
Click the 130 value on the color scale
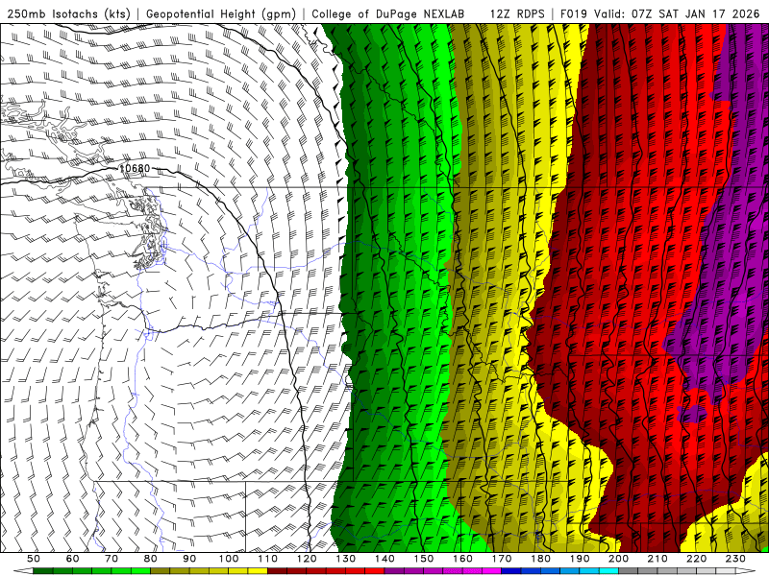(346, 559)
